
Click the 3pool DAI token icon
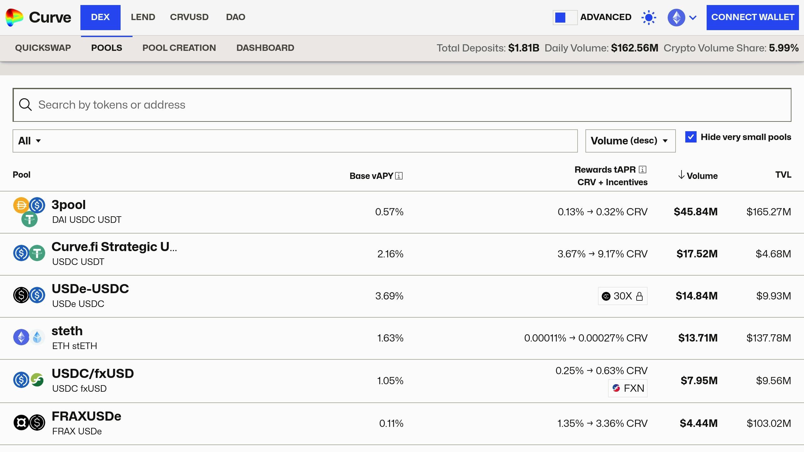pyautogui.click(x=21, y=205)
